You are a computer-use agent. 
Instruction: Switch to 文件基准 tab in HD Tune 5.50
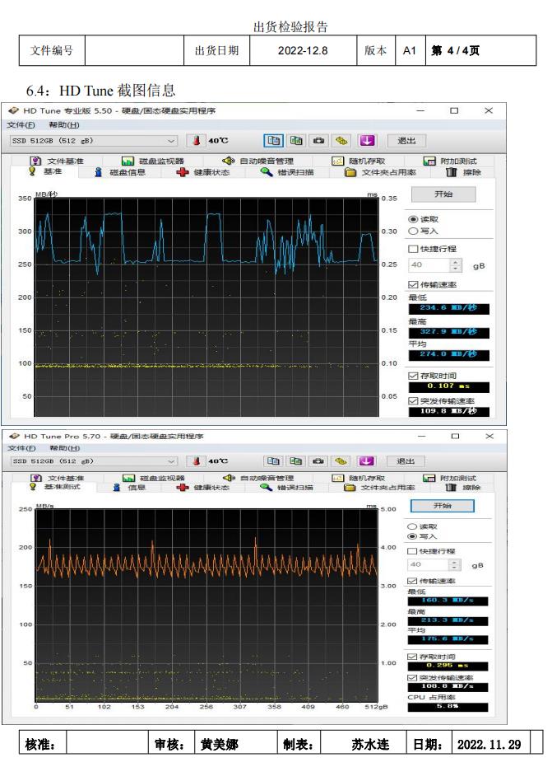pos(58,161)
